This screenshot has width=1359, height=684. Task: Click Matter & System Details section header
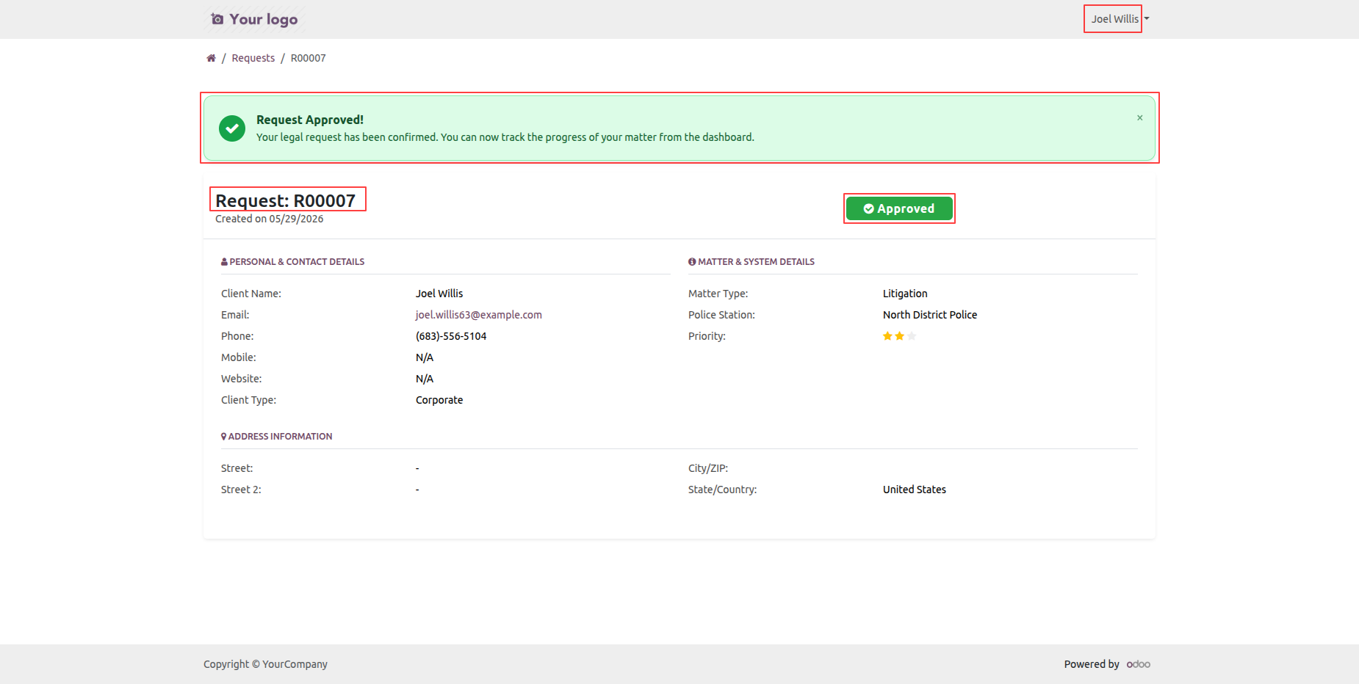point(751,262)
